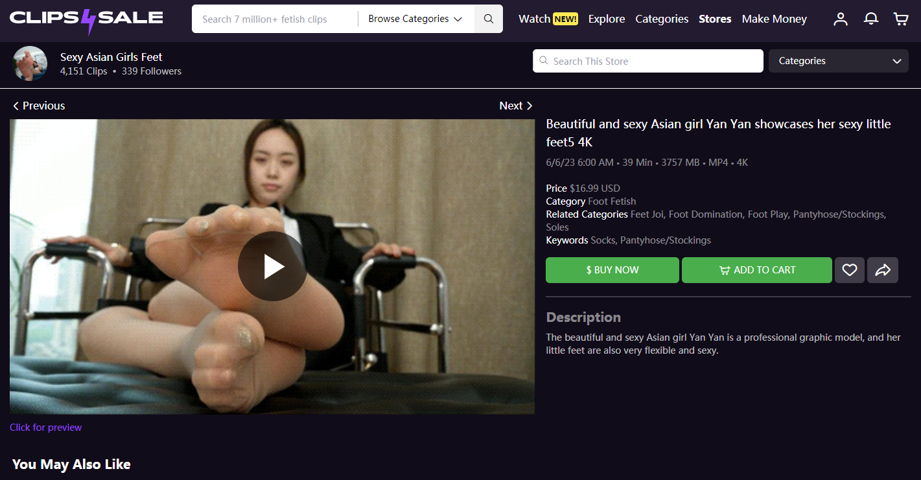Click the store avatar image
The width and height of the screenshot is (921, 480).
pyautogui.click(x=30, y=63)
